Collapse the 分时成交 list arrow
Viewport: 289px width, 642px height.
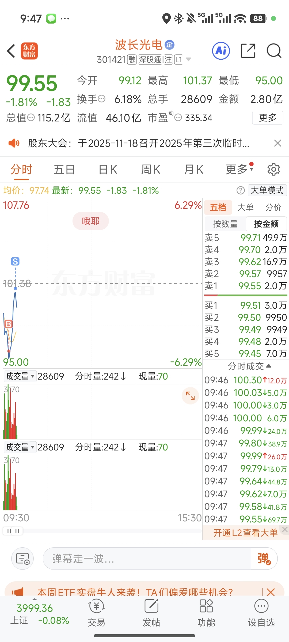point(269,366)
